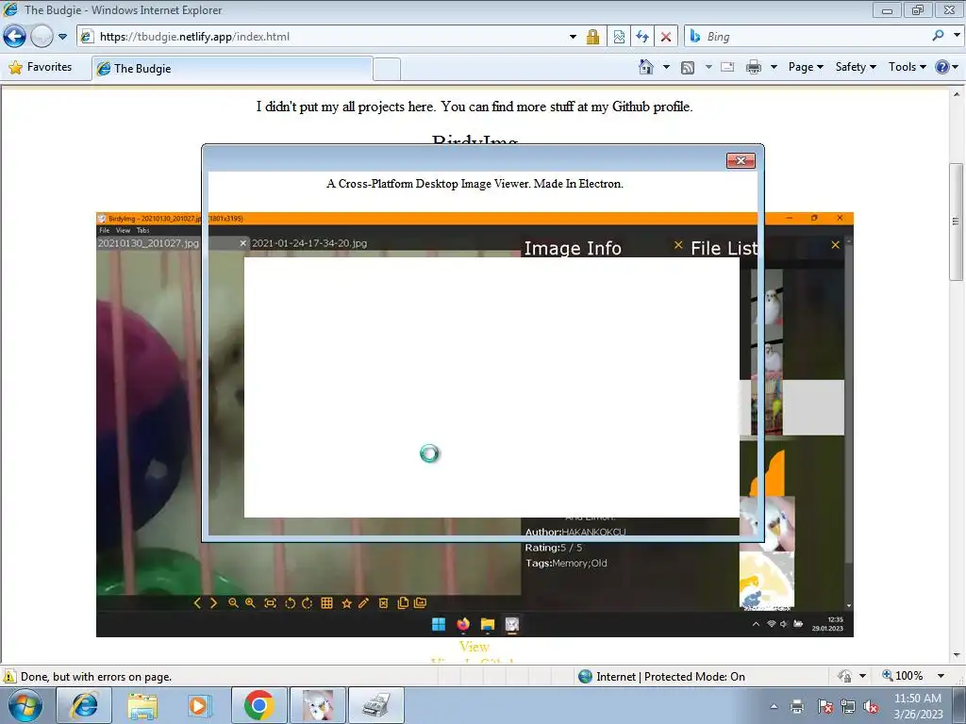
Task: Click the page scrollbar up arrow
Action: [957, 95]
